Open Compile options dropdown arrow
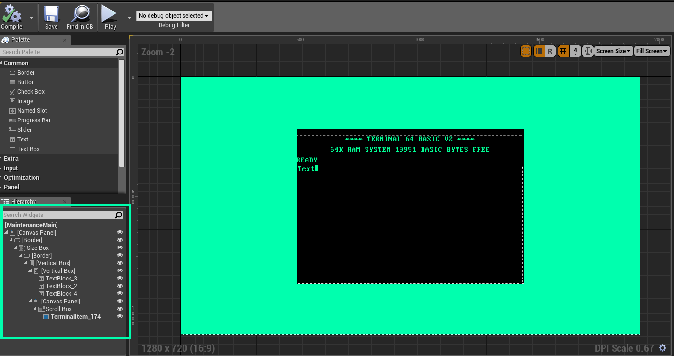The width and height of the screenshot is (674, 356). tap(32, 17)
